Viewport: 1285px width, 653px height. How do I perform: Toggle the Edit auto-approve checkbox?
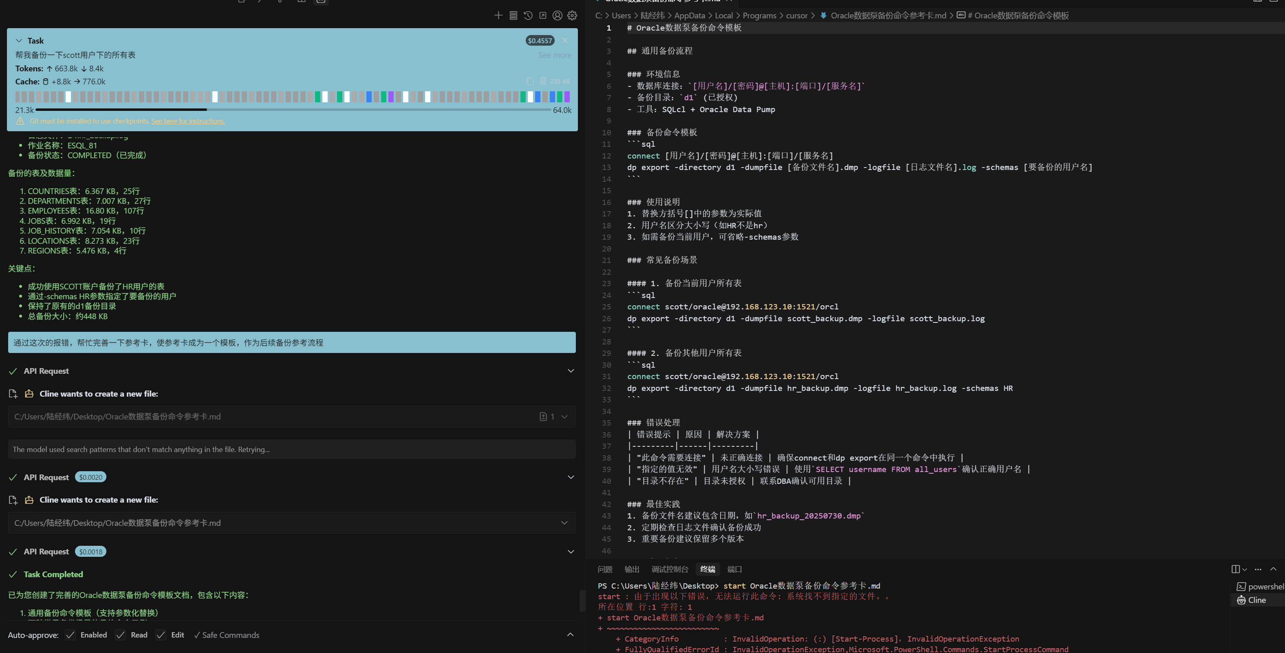pyautogui.click(x=161, y=635)
